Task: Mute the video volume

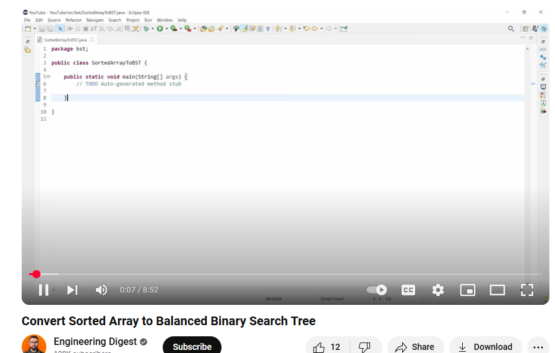Action: click(x=101, y=290)
